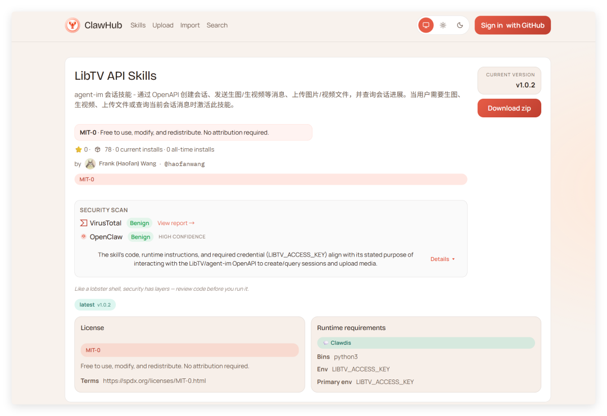
Task: Open the VirusTotal View report link
Action: click(176, 223)
